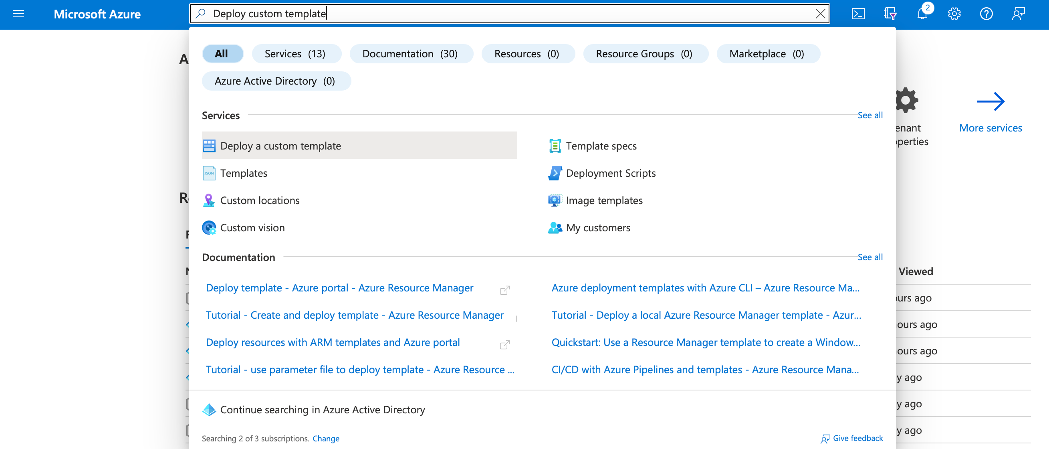Open Template specs service

(601, 146)
